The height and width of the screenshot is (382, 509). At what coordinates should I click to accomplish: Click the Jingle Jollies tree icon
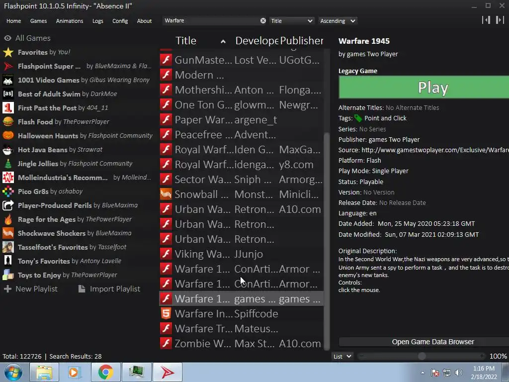click(8, 163)
